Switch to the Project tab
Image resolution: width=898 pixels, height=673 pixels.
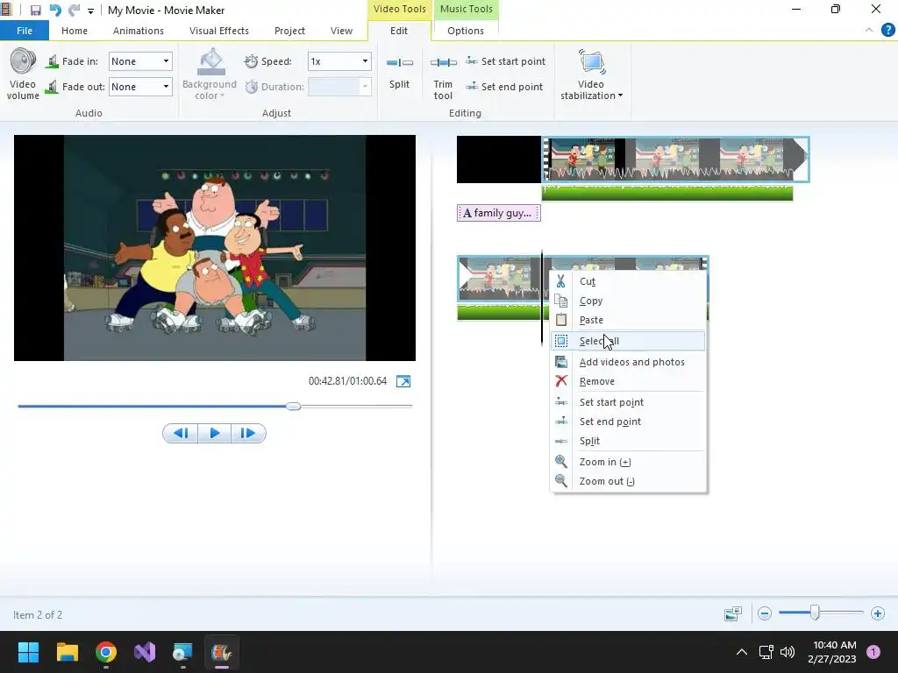[289, 31]
